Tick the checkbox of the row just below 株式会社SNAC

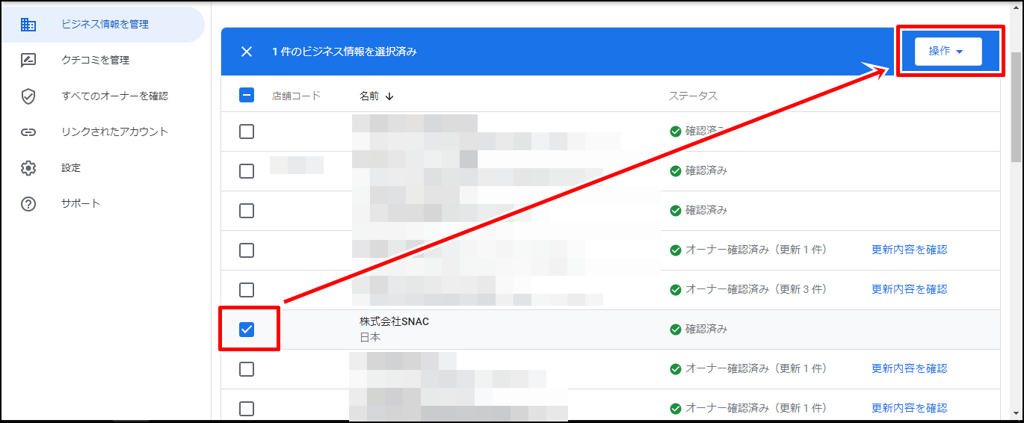[247, 369]
